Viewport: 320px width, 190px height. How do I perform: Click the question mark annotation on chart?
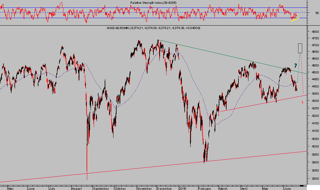[x=295, y=66]
